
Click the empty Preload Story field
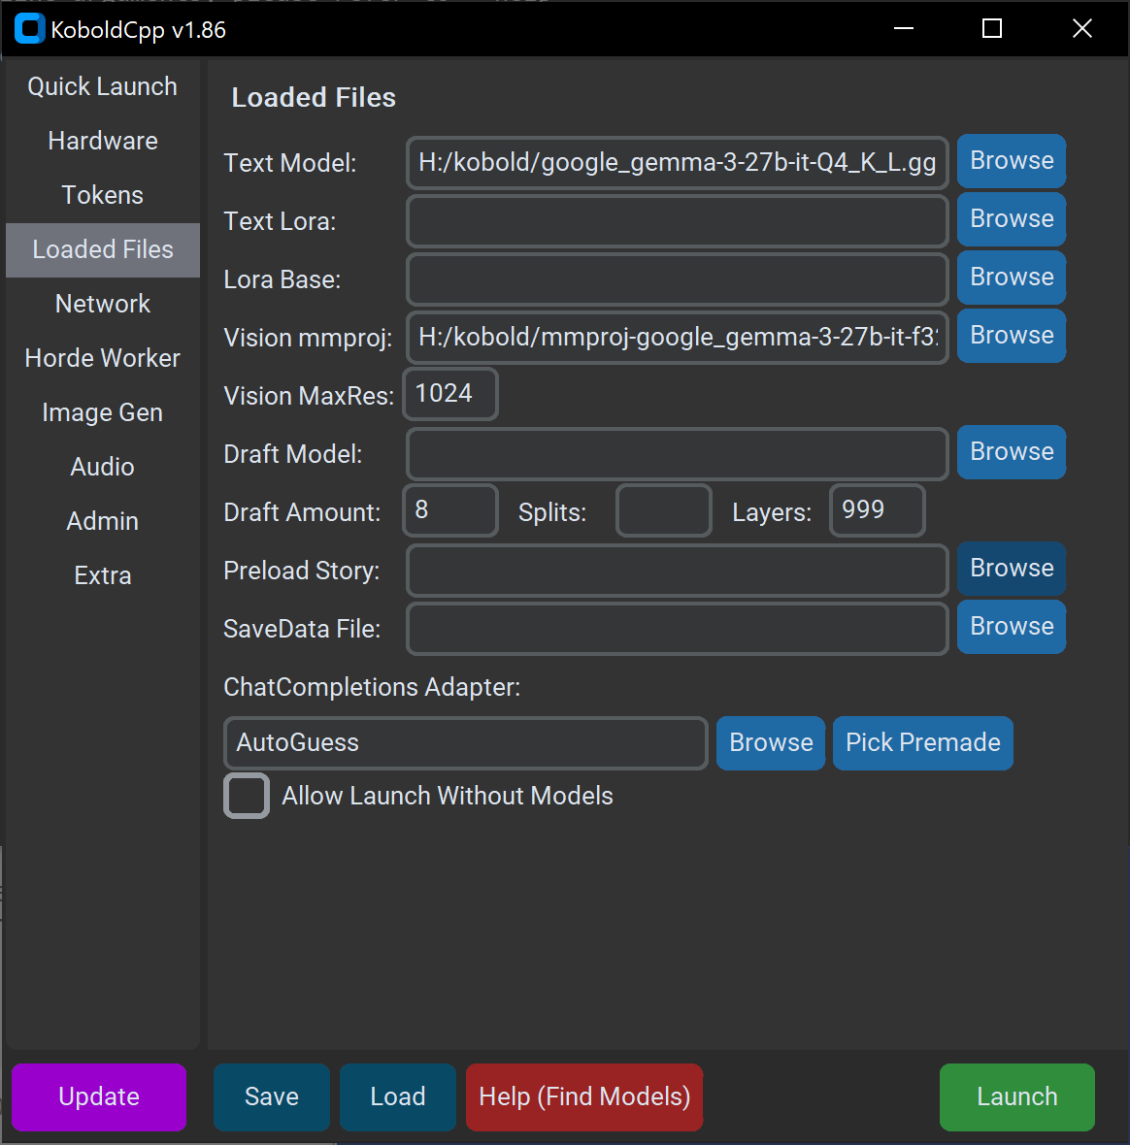click(677, 571)
